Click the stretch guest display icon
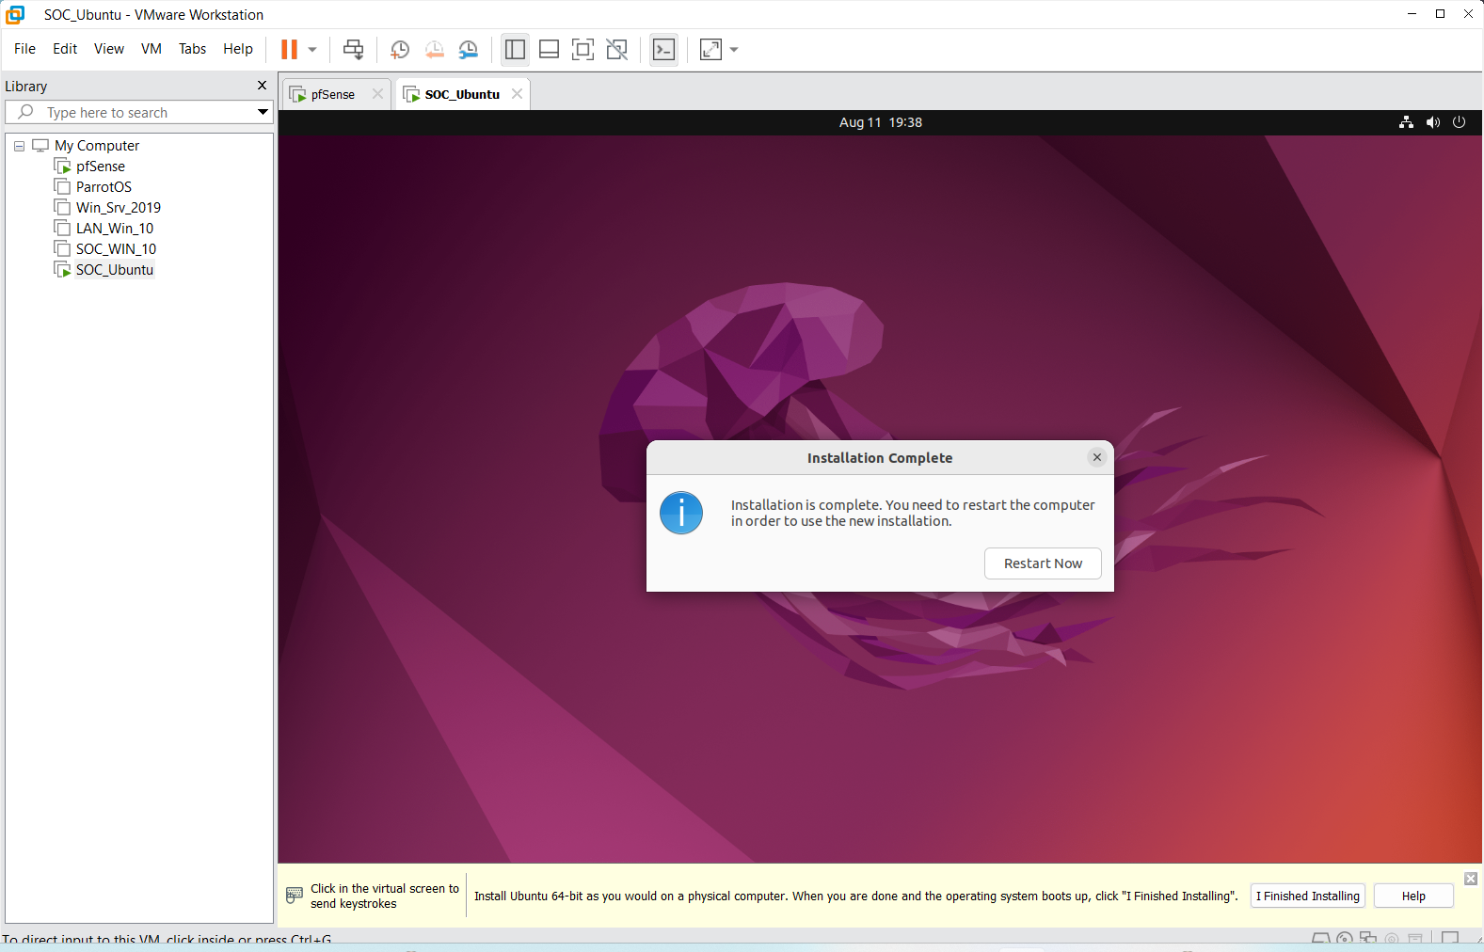1484x952 pixels. click(710, 49)
